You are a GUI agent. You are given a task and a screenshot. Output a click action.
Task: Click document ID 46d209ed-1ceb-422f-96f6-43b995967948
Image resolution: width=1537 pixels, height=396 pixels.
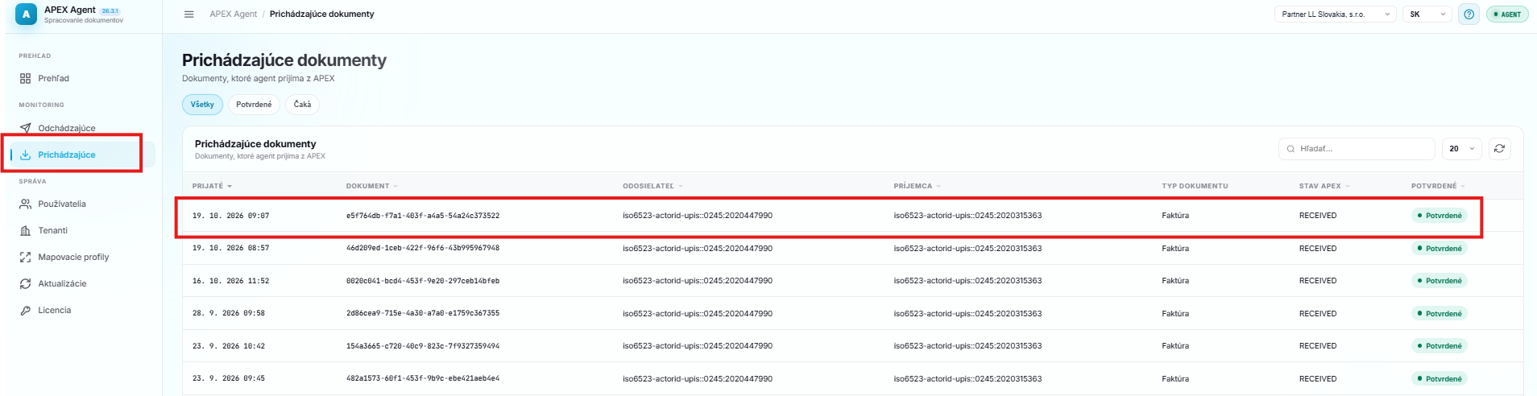(x=423, y=248)
